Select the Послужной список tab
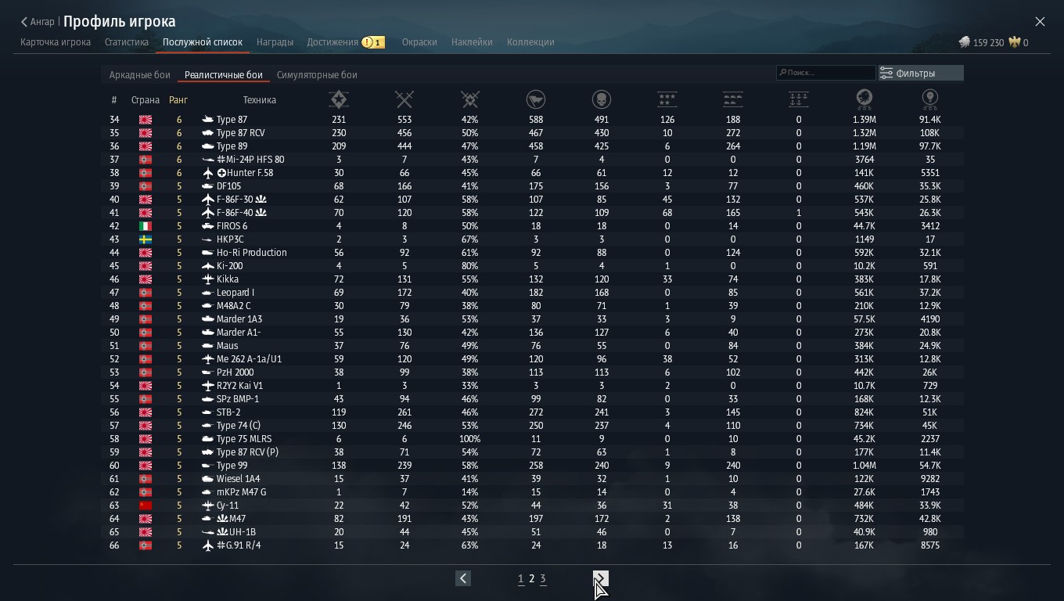This screenshot has height=601, width=1064. 203,42
